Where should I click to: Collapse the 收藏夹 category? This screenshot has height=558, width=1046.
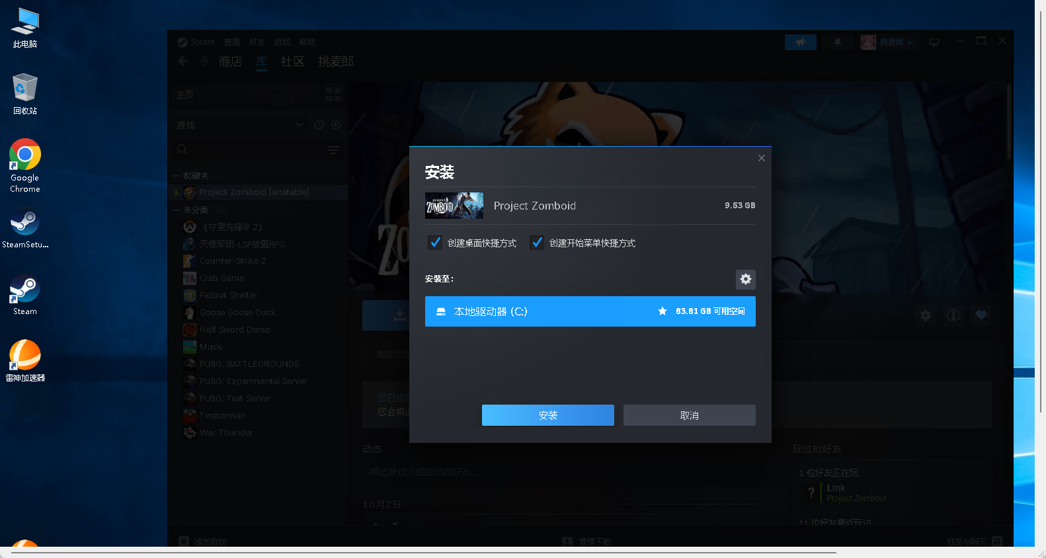click(x=177, y=176)
